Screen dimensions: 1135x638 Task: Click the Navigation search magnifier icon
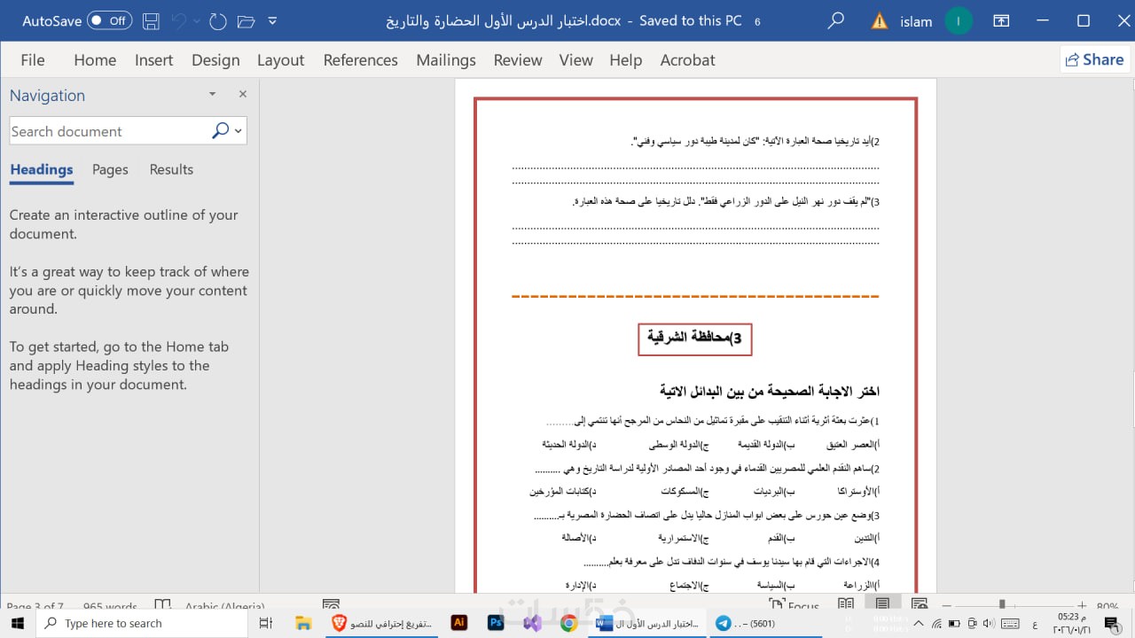point(220,131)
